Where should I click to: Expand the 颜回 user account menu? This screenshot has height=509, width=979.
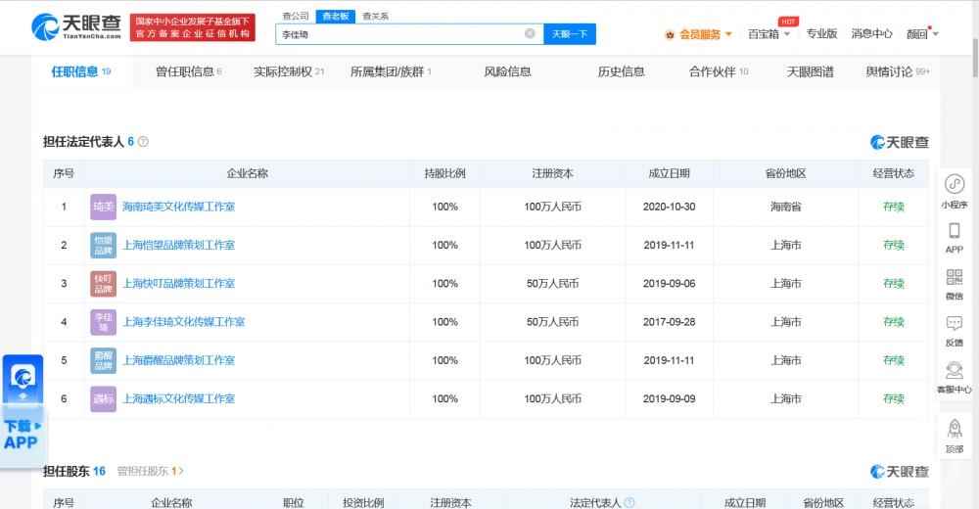(922, 33)
